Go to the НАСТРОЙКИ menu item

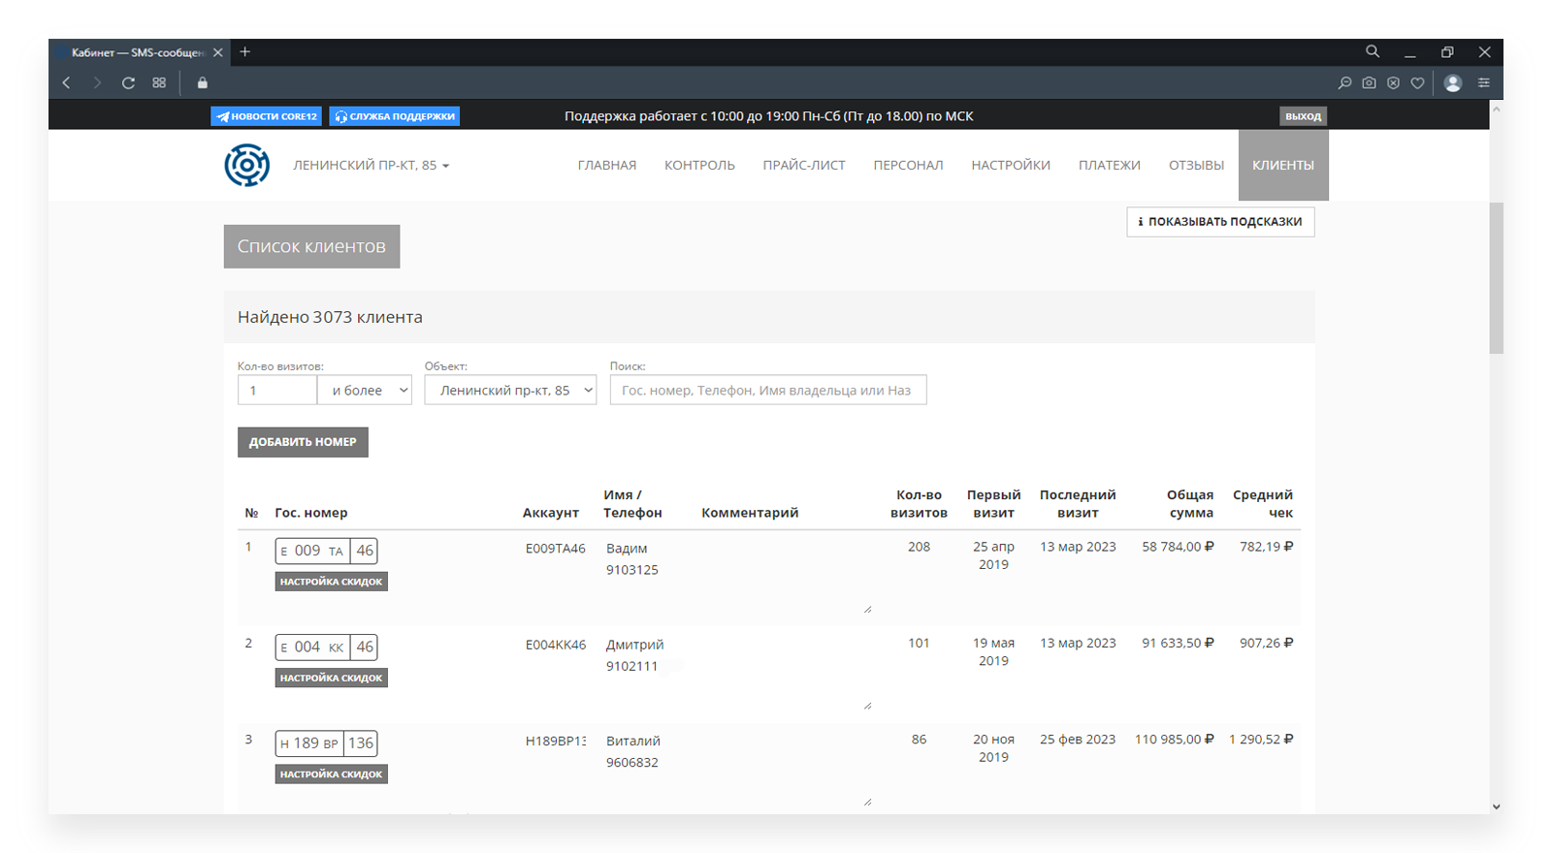pyautogui.click(x=1010, y=166)
